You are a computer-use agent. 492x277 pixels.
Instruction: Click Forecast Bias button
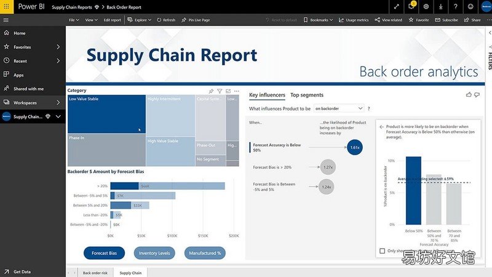[x=104, y=253]
